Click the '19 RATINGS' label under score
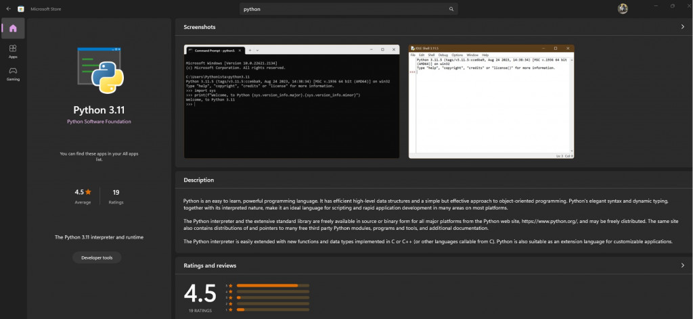The width and height of the screenshot is (693, 319). 200,311
